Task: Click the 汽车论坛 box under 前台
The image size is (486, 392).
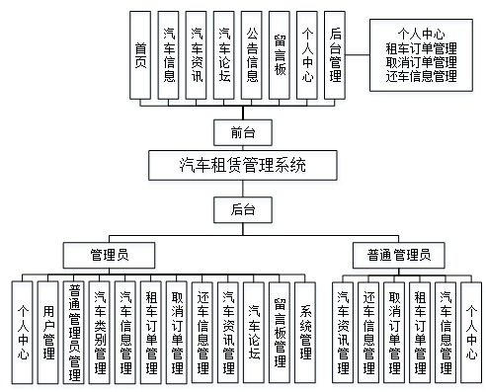Action: [224, 55]
